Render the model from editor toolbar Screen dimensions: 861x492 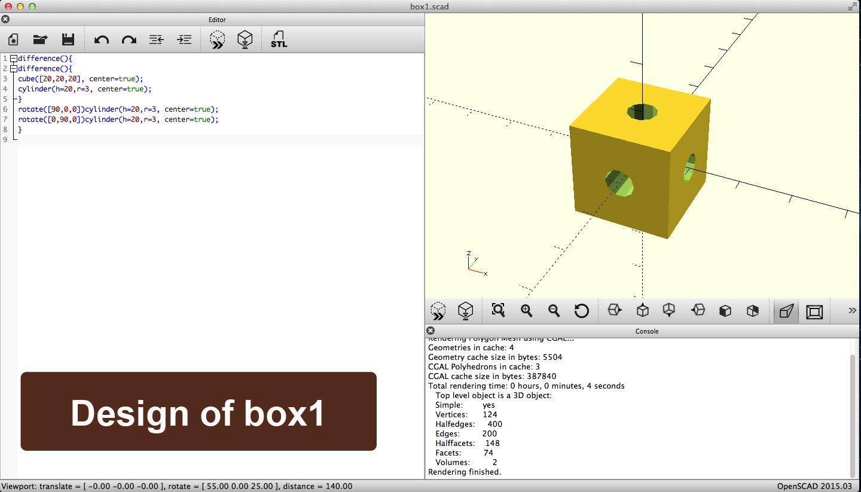click(245, 40)
